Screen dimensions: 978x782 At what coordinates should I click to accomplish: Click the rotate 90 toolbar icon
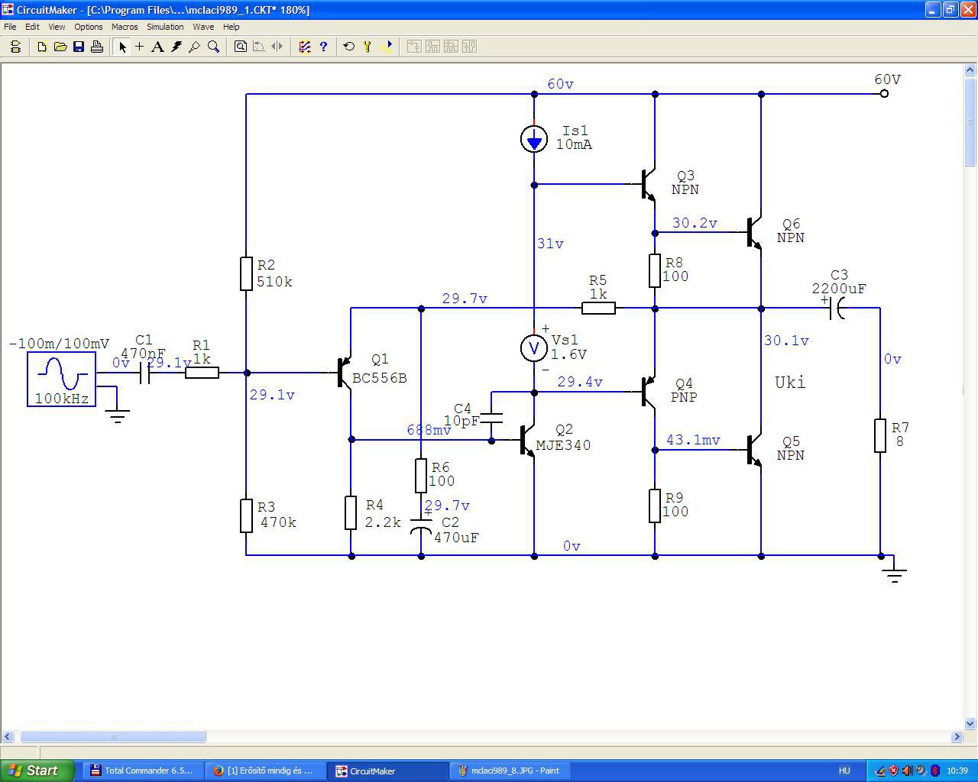[258, 47]
